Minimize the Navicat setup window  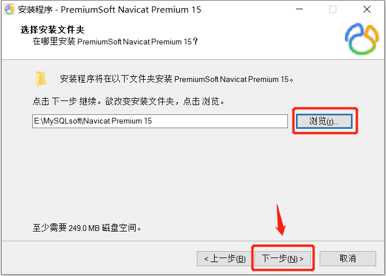point(299,9)
